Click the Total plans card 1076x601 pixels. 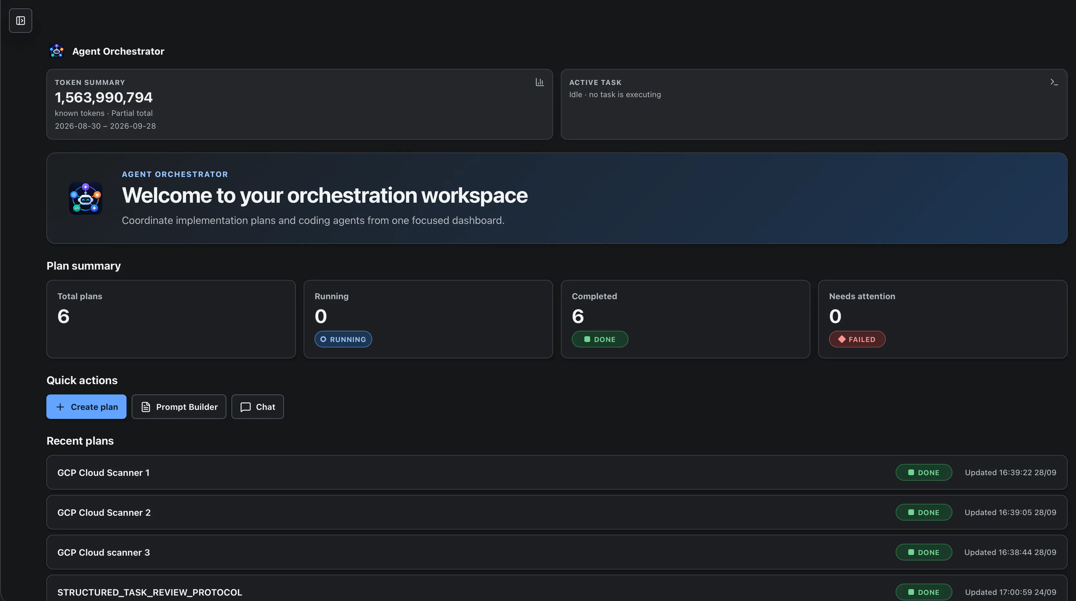click(171, 319)
